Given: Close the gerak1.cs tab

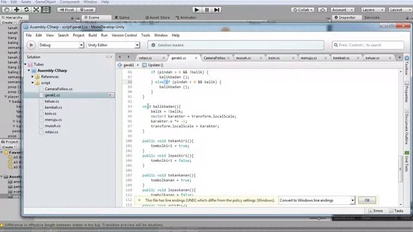Looking at the screenshot, I should [196, 58].
